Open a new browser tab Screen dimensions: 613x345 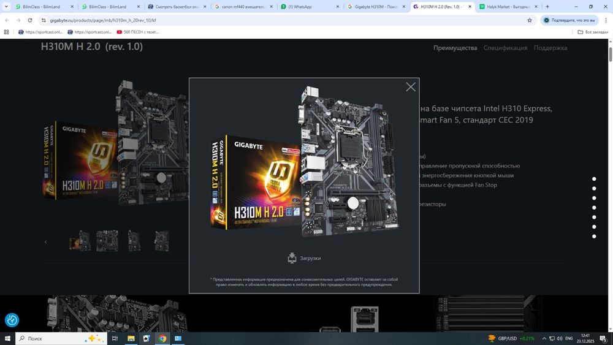(547, 7)
